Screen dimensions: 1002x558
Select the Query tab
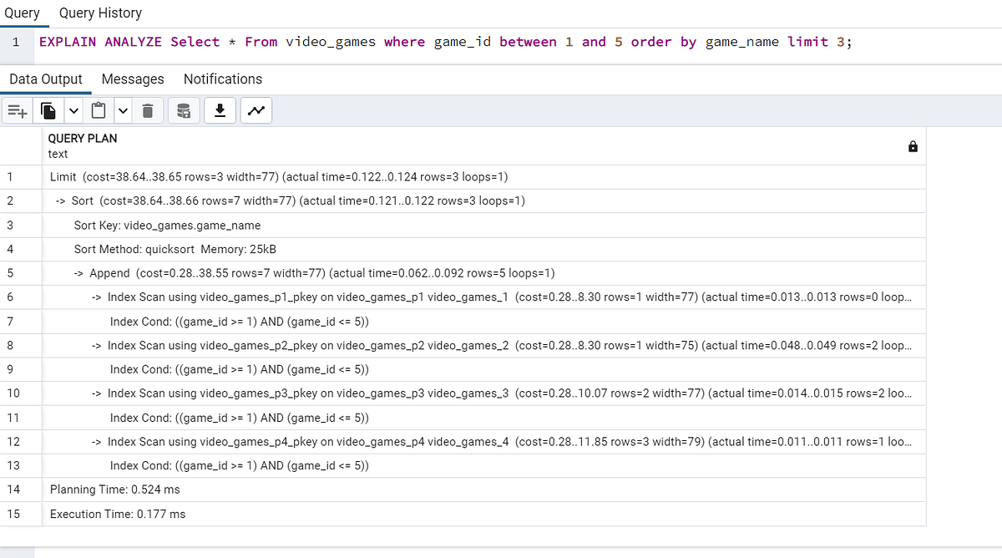coord(22,13)
